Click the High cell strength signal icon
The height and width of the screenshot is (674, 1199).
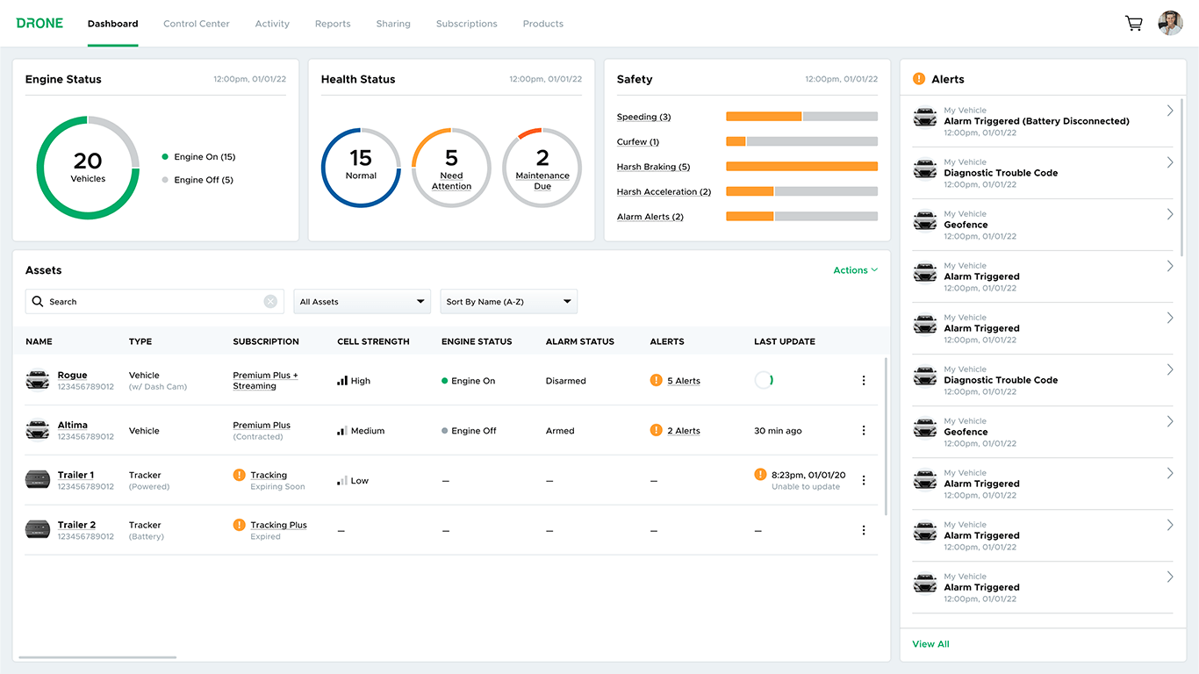coord(343,380)
